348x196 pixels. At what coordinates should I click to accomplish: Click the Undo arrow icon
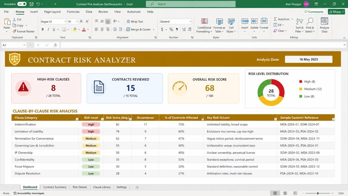tap(38, 4)
